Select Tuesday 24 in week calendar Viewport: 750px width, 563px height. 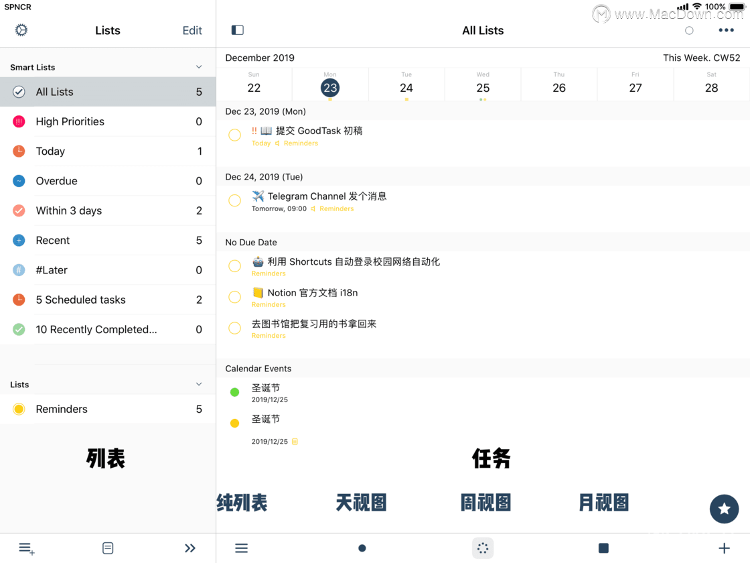pos(406,84)
